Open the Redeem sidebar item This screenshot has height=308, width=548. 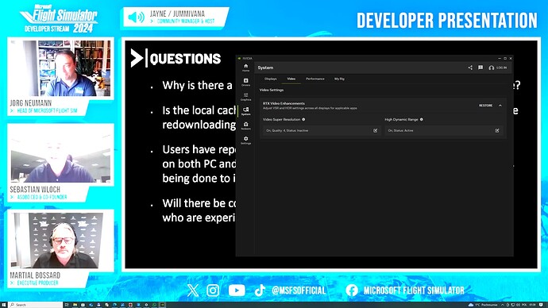[245, 125]
